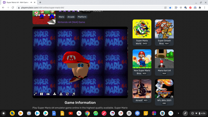
Task: Open a new browser tab
Action: coord(40,2)
